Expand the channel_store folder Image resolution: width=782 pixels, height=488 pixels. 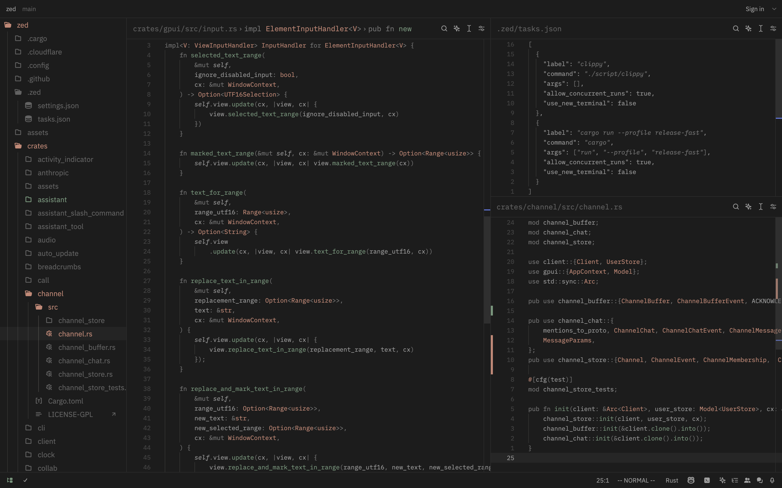[63, 320]
